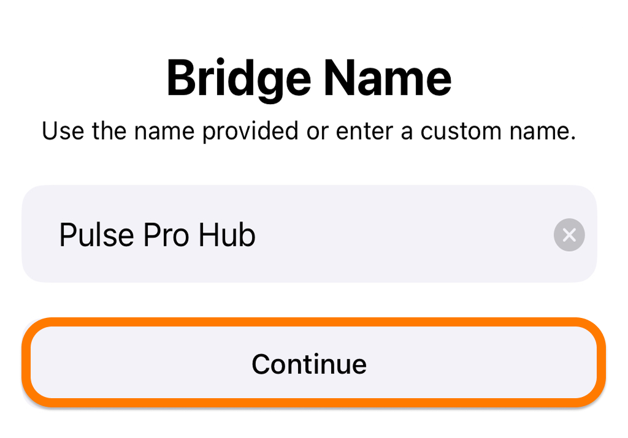Click the Bridge Name title
This screenshot has width=628, height=438.
309,79
